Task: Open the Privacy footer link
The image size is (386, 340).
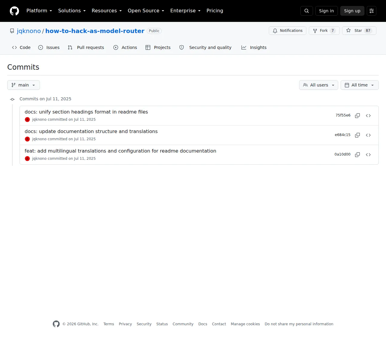Action: [125, 324]
